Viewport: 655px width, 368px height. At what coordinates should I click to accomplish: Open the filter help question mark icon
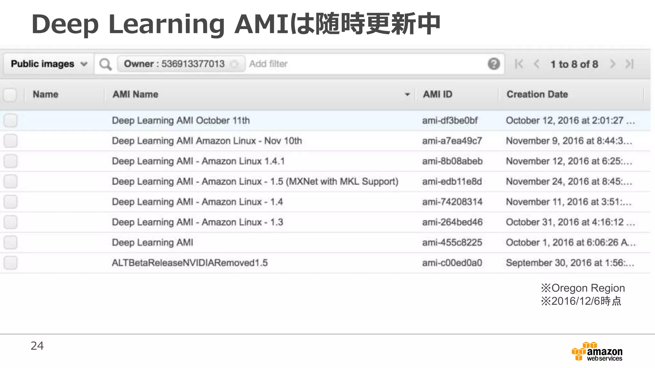[x=494, y=64]
